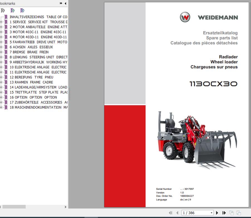The width and height of the screenshot is (251, 218).
Task: Open bookmark 12 BEREIFUNG TYRE PNEU
Action: pos(32,77)
